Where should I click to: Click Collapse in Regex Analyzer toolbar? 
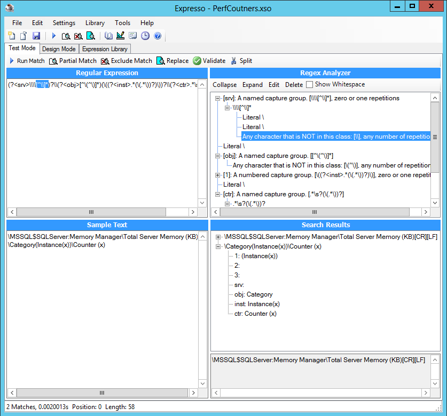(224, 85)
